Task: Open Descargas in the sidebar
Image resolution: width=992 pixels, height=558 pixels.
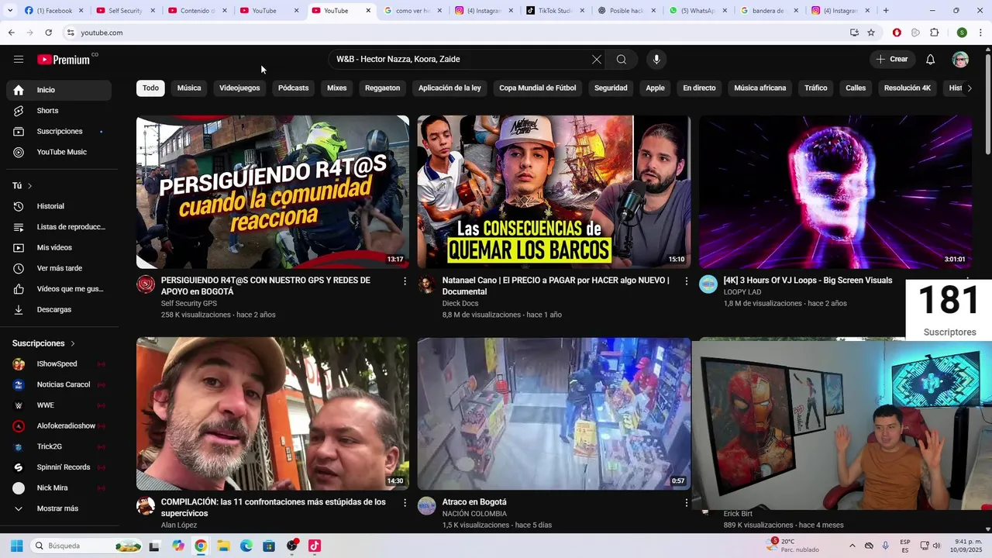Action: (x=59, y=310)
